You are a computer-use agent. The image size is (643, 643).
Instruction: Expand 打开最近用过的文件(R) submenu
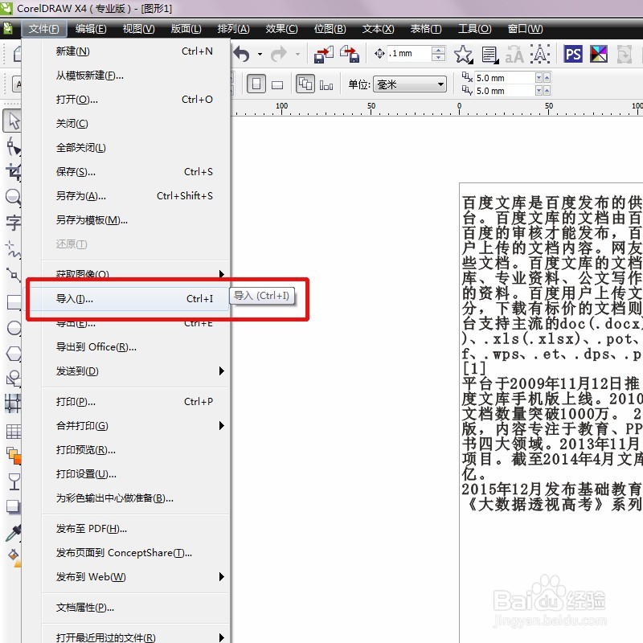click(x=222, y=637)
